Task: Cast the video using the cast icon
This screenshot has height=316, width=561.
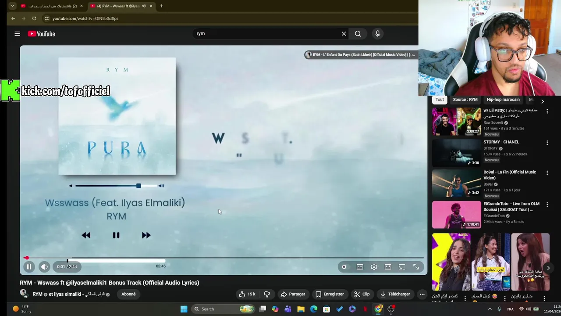Action: tap(402, 267)
